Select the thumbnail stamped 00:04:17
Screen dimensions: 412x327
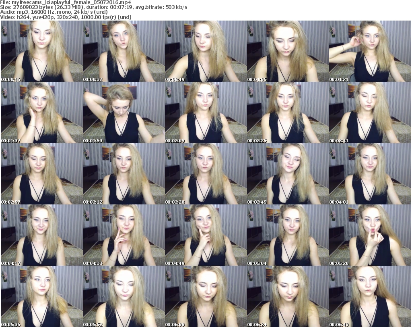[x=42, y=235]
